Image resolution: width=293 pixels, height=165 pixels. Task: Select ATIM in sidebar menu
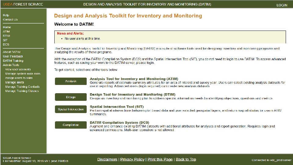(6, 31)
